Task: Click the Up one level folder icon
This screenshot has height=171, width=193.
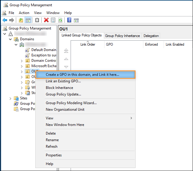Action: pos(21,20)
